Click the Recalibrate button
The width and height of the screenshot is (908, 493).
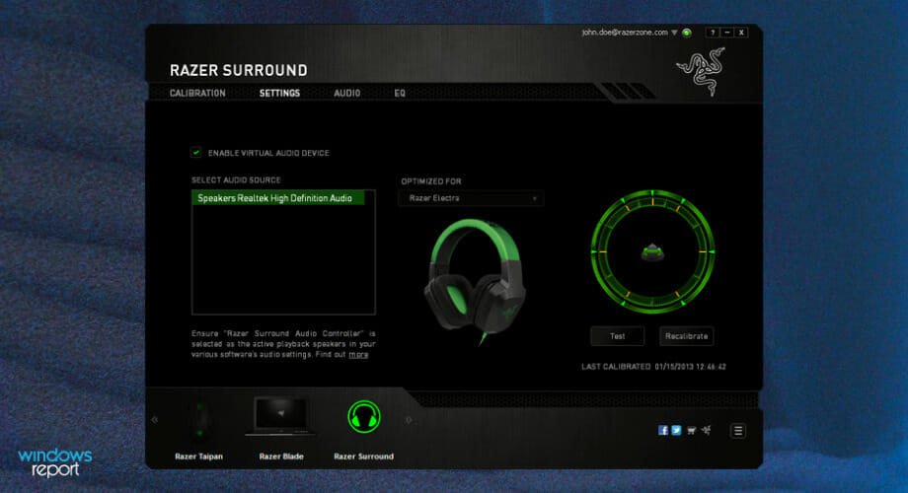[686, 336]
